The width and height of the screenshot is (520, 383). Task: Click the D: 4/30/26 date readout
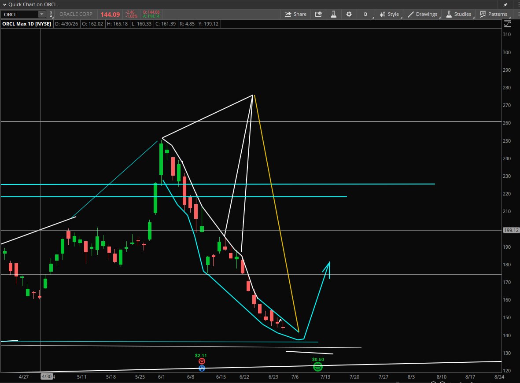pos(66,24)
